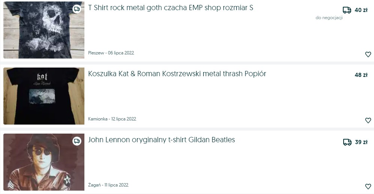The height and width of the screenshot is (194, 374).
Task: Favorite the Kat Roman Kostrzewski listing heart
Action: click(x=368, y=120)
